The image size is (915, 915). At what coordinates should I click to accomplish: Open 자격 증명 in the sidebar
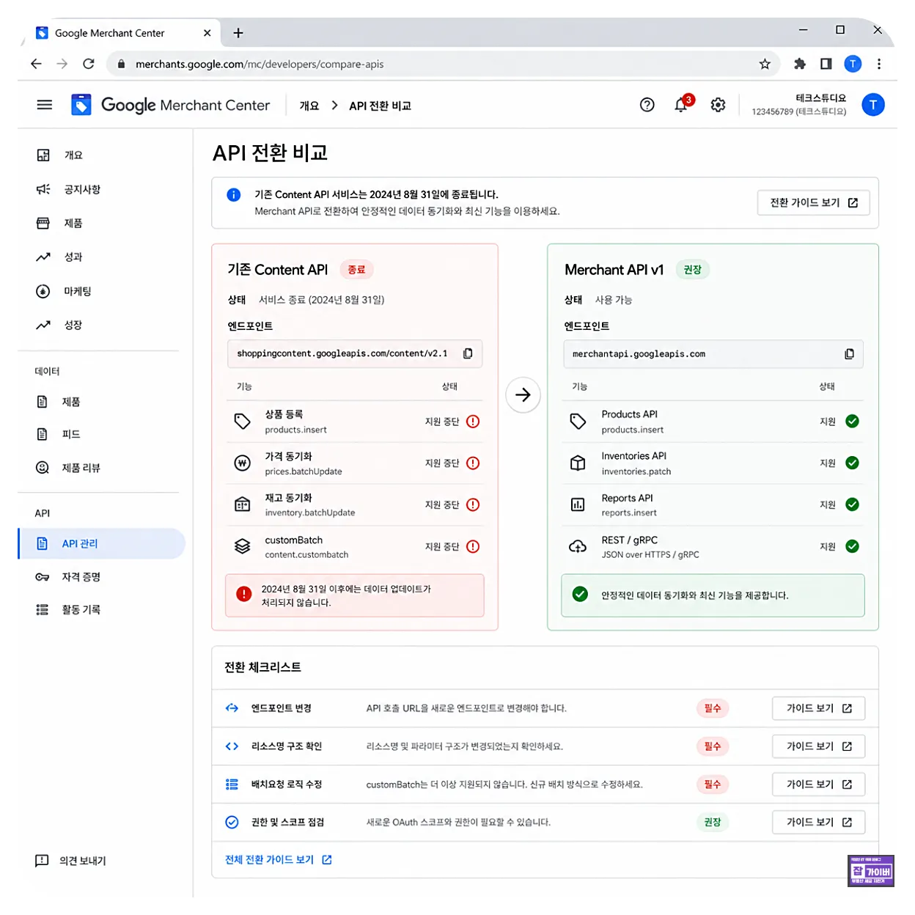[101, 577]
